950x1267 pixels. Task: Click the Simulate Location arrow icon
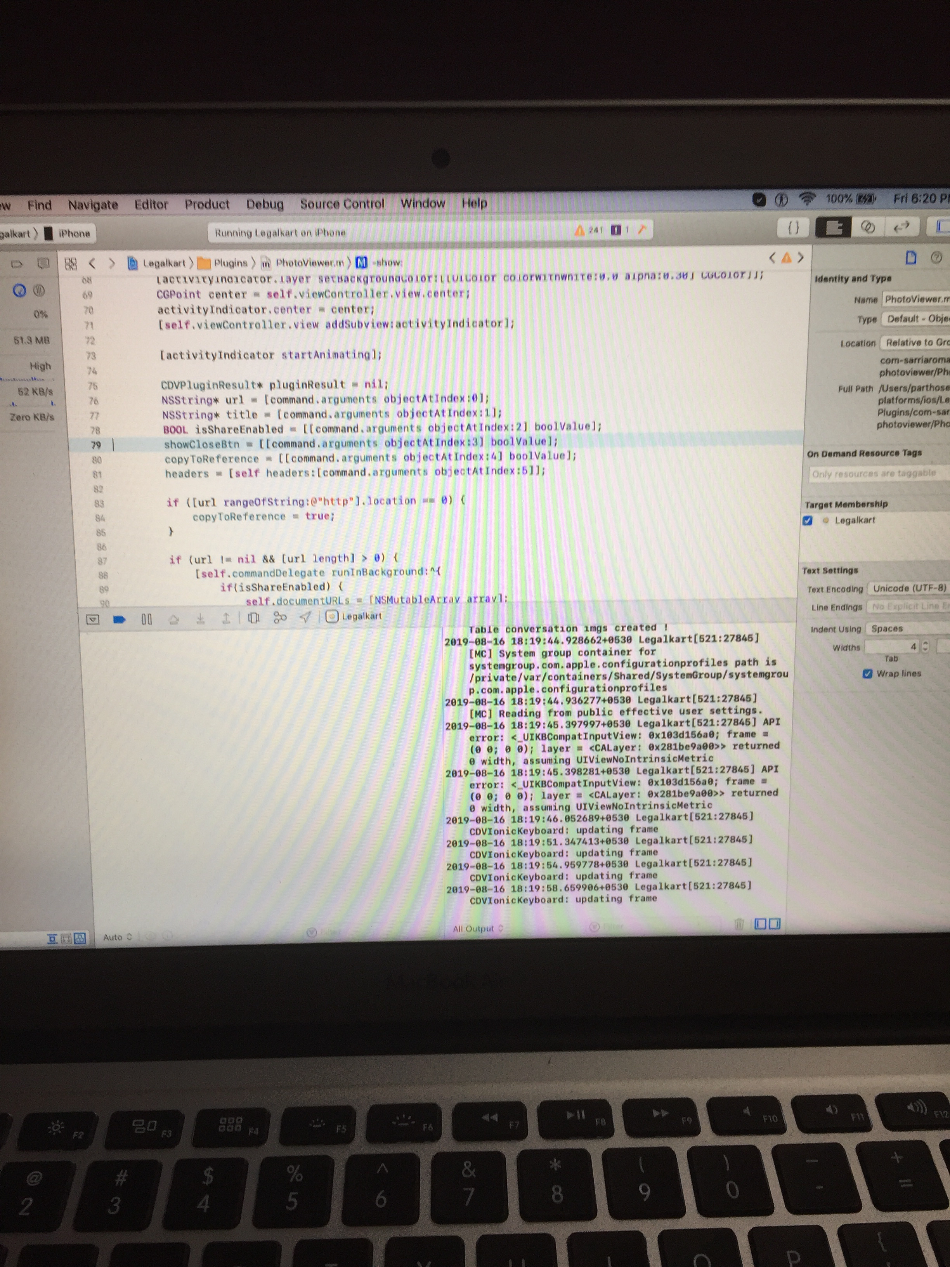coord(306,616)
